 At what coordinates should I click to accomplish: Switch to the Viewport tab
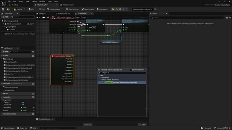(42, 14)
